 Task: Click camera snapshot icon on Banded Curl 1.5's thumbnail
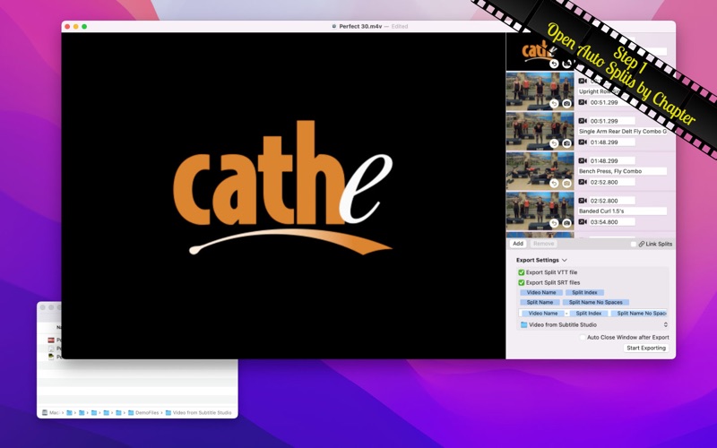tap(567, 223)
